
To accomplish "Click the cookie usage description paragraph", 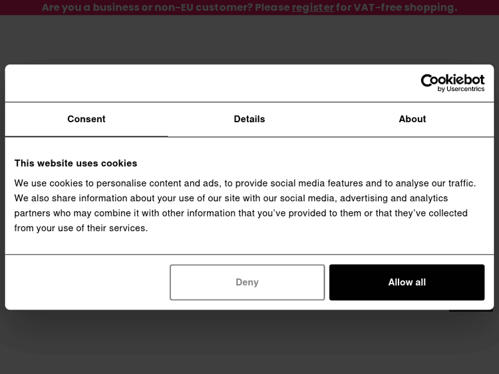I will (246, 205).
